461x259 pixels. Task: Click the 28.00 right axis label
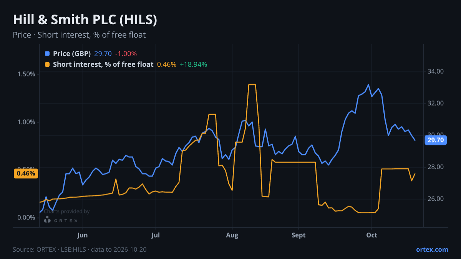pos(435,167)
